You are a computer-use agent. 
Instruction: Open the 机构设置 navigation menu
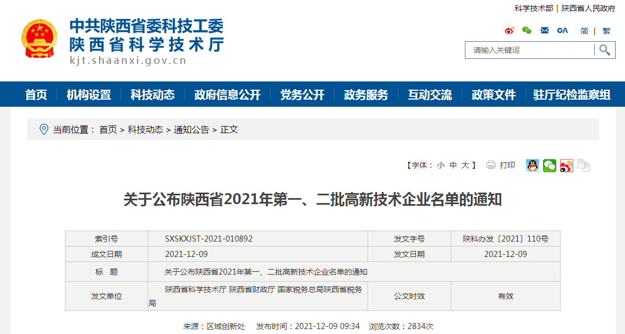click(x=89, y=95)
